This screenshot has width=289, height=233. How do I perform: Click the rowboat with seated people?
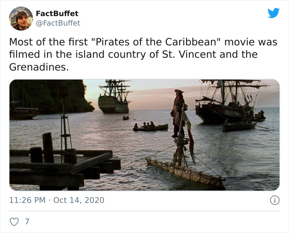coord(150,127)
